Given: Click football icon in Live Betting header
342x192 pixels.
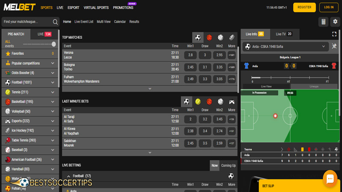Looking at the screenshot, I should pyautogui.click(x=231, y=176).
